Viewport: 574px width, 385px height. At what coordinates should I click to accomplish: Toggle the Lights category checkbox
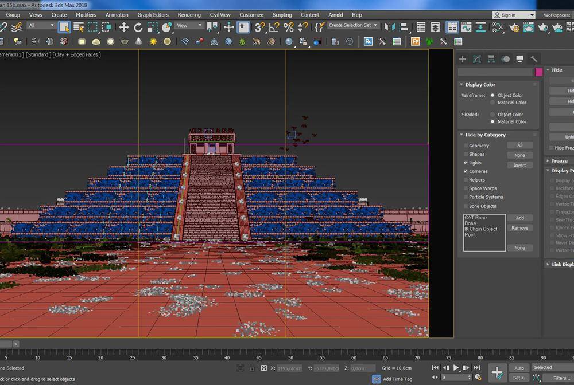click(466, 162)
